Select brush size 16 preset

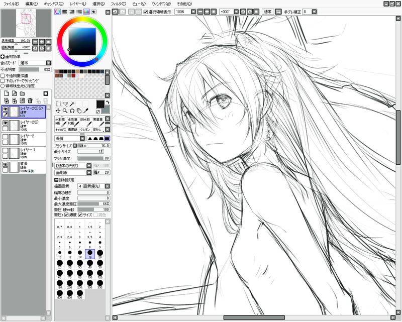pyautogui.click(x=90, y=254)
